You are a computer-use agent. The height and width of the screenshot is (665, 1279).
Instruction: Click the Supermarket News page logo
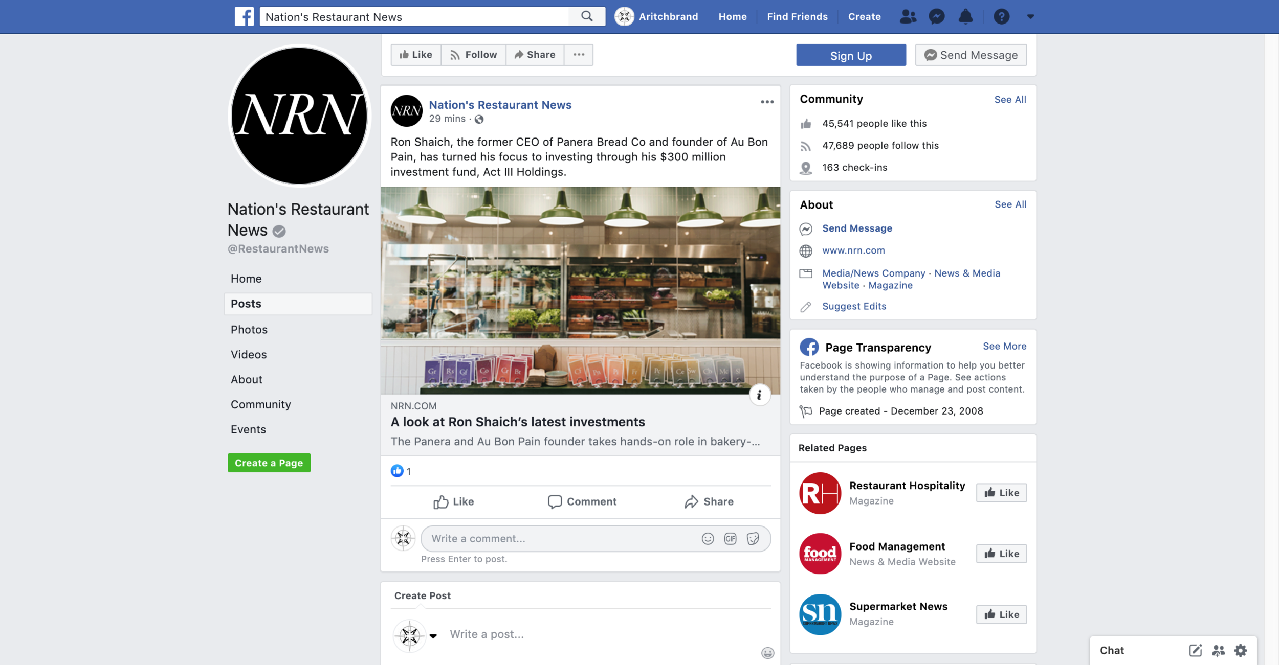click(x=820, y=614)
